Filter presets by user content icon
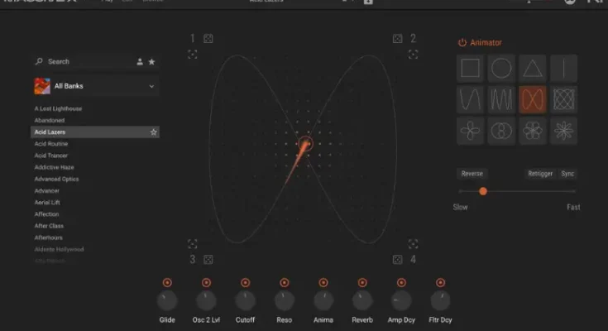Image resolution: width=608 pixels, height=331 pixels. click(x=140, y=62)
